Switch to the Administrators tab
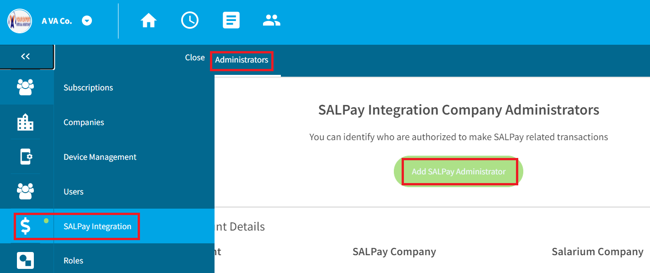650x273 pixels. point(242,60)
